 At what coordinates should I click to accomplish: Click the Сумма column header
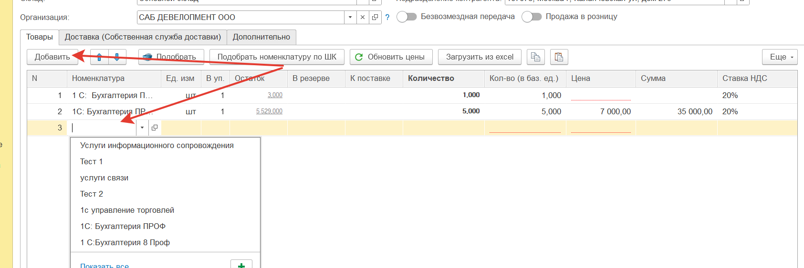[x=677, y=79]
